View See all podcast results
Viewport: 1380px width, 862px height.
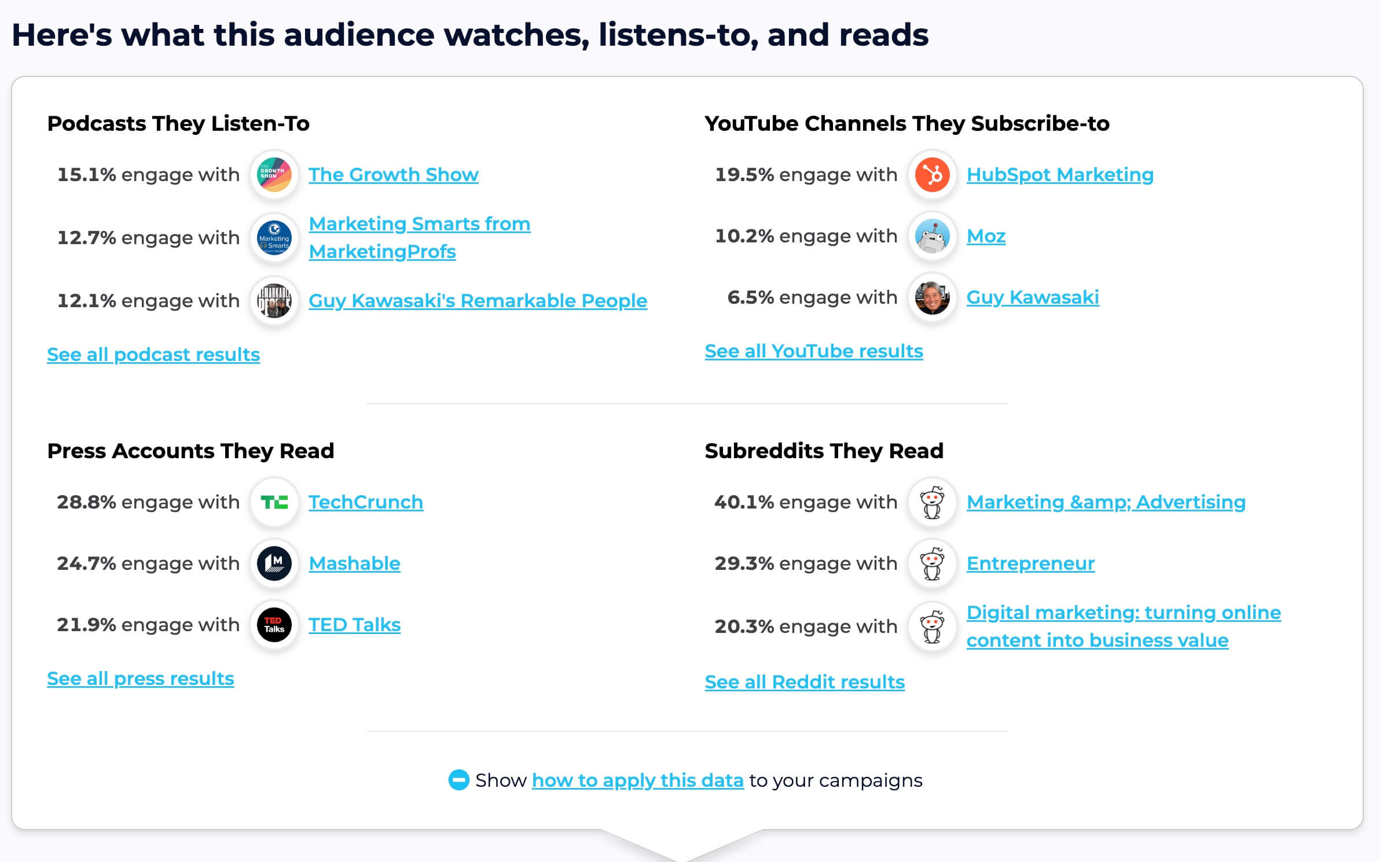point(153,355)
